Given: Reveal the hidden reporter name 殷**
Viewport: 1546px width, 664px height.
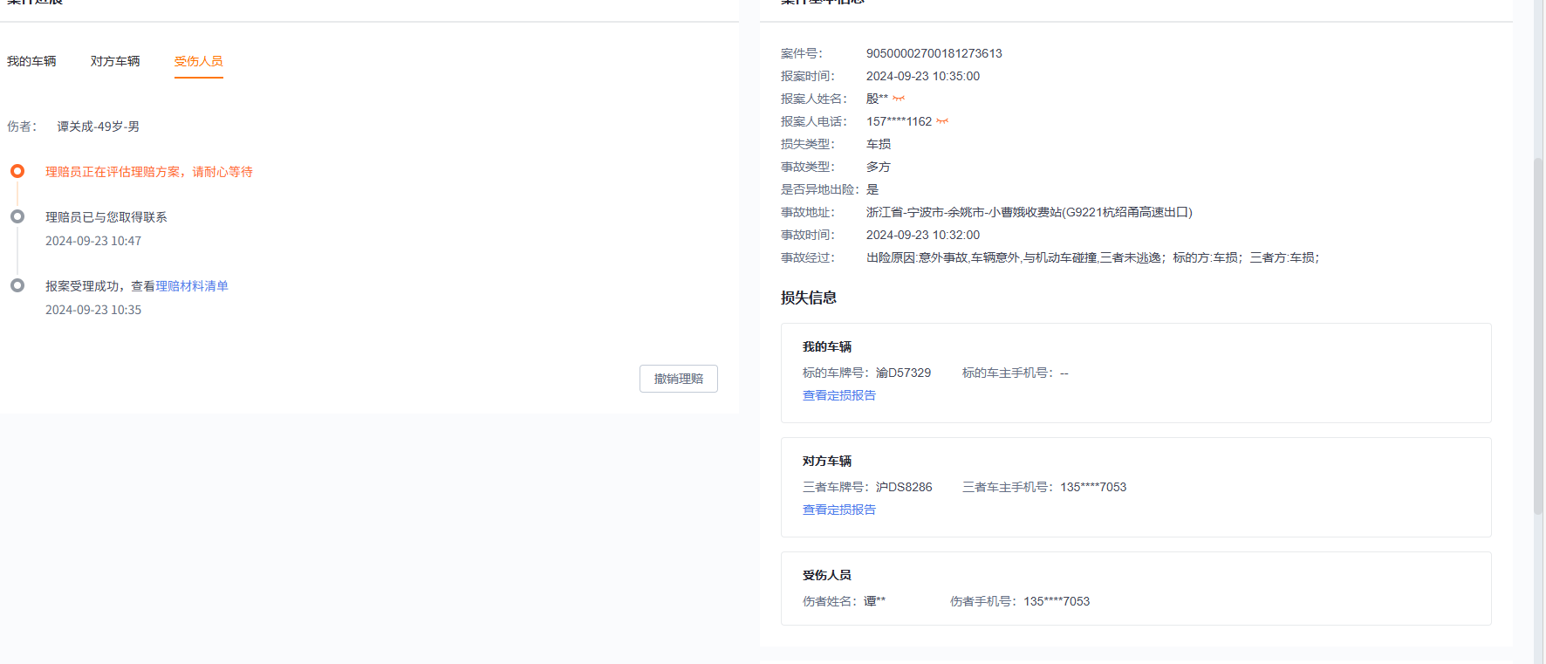Looking at the screenshot, I should click(899, 99).
